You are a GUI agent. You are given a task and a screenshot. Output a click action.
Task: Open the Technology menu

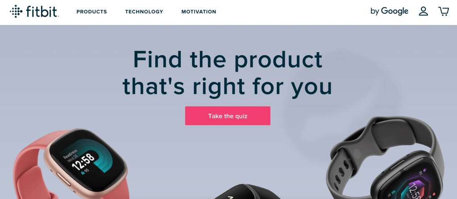(x=144, y=12)
